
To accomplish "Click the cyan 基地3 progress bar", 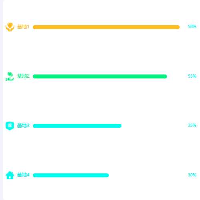I will [x=77, y=126].
